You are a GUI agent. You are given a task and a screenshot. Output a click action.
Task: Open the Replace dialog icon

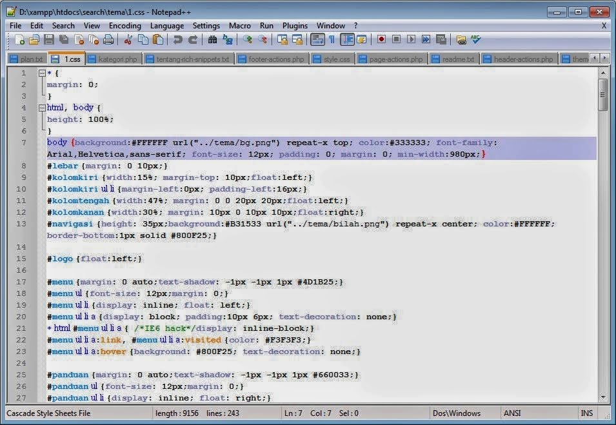(x=228, y=39)
